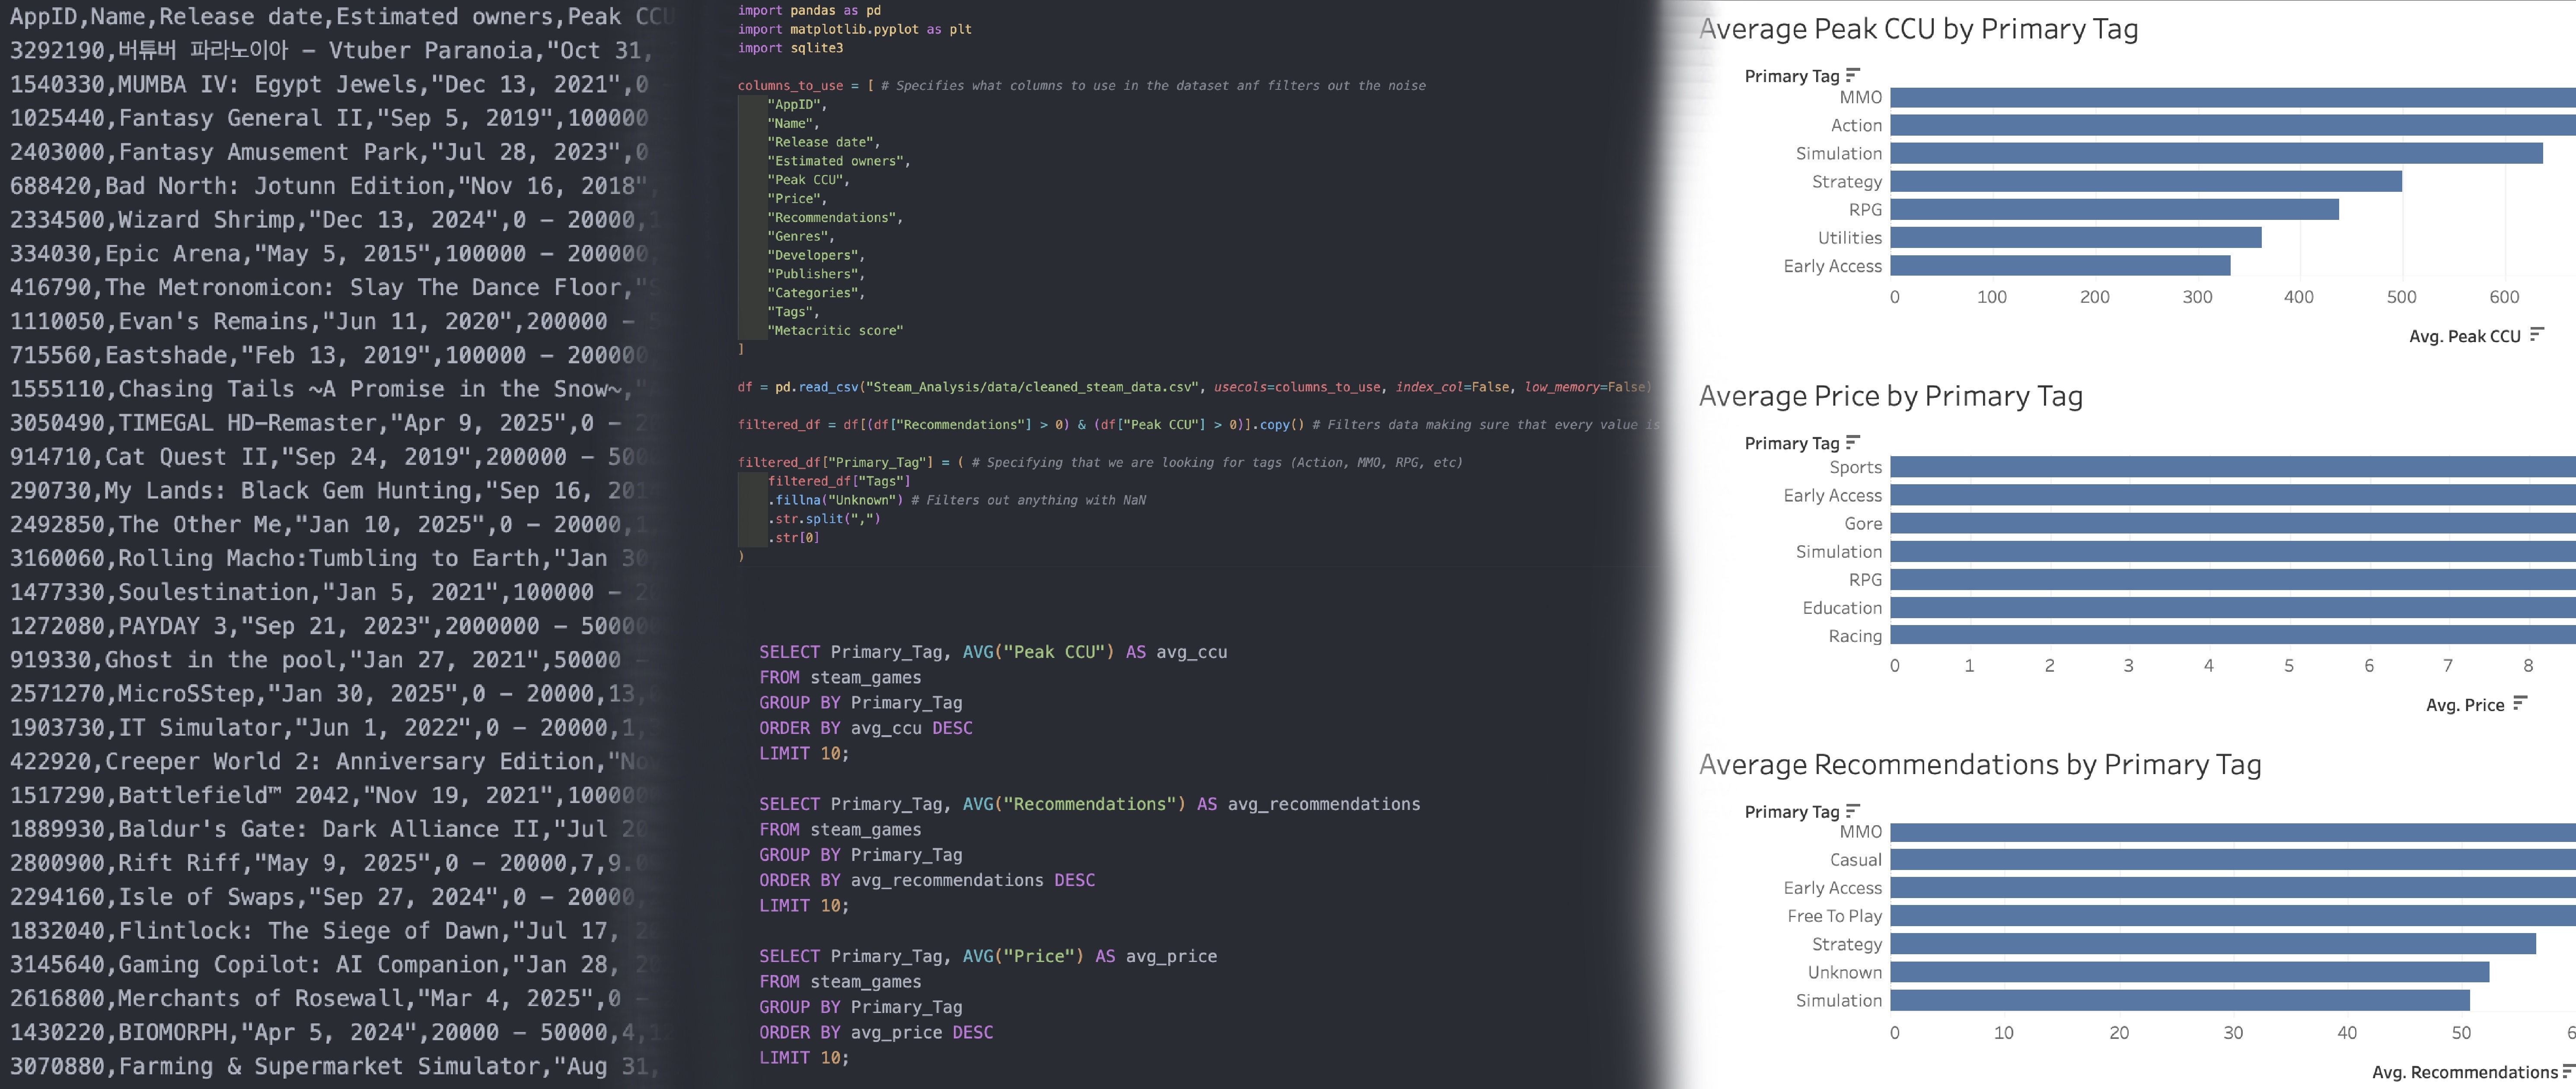Click the 'Early Access' label in the Price chart

1832,495
